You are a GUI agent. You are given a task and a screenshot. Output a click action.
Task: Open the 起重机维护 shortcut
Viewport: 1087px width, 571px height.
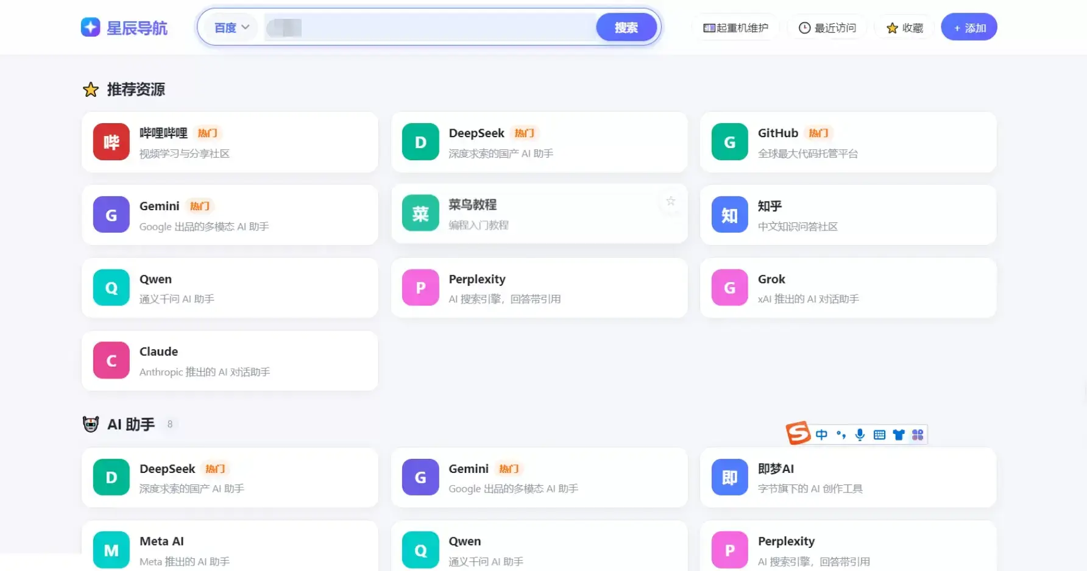pos(735,28)
